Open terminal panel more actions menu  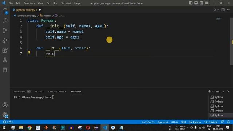(218, 91)
